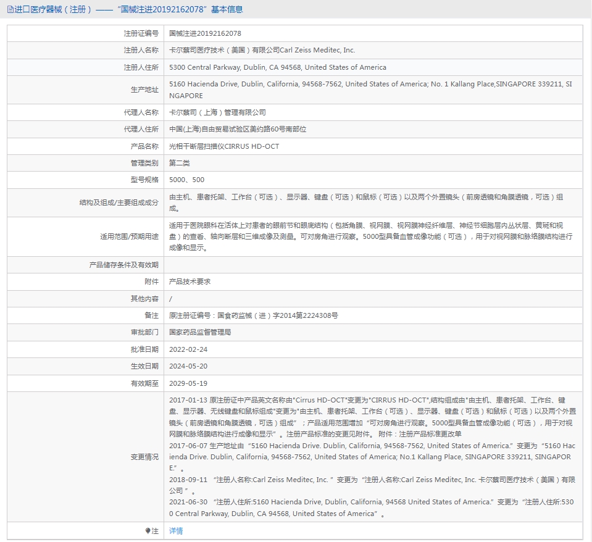The height and width of the screenshot is (542, 592).
Task: Click the model value 5000、500
Action: [x=186, y=180]
